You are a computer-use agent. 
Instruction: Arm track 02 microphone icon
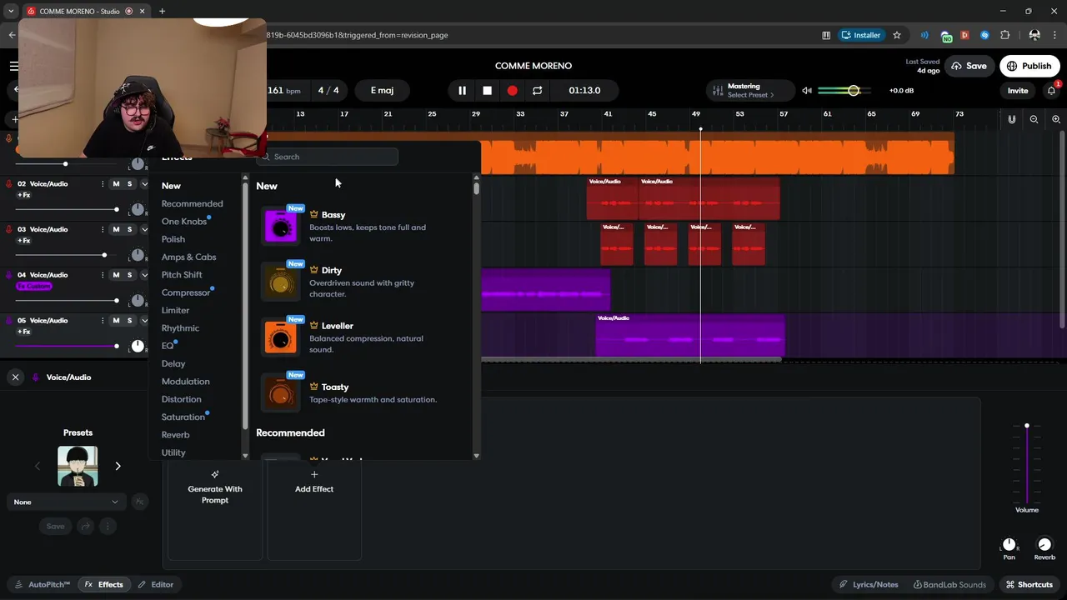[9, 184]
